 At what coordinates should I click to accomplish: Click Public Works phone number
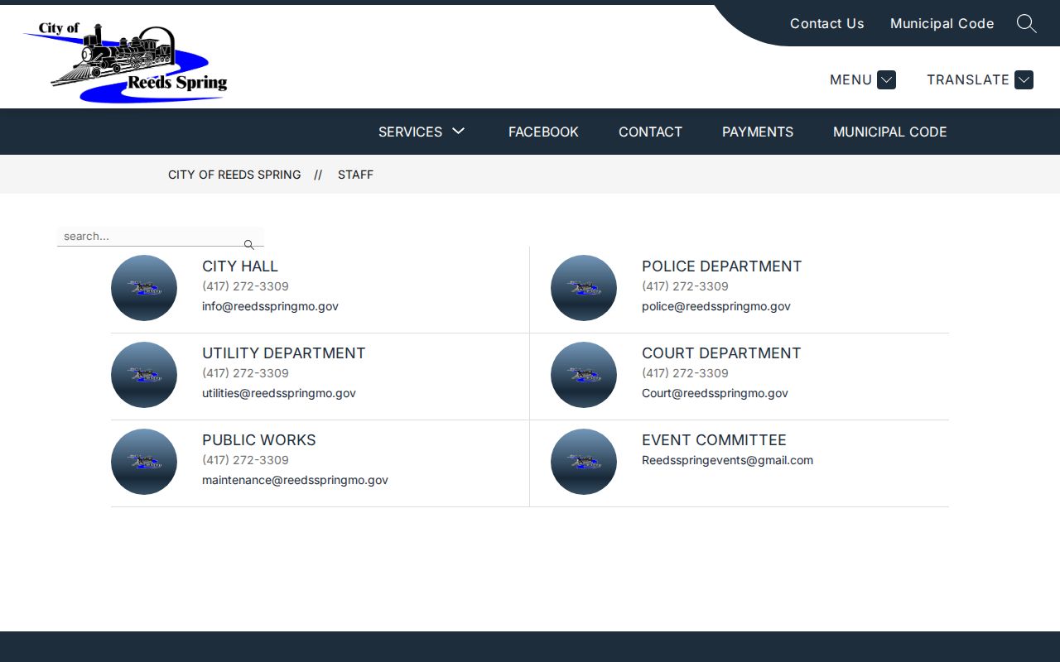(245, 460)
